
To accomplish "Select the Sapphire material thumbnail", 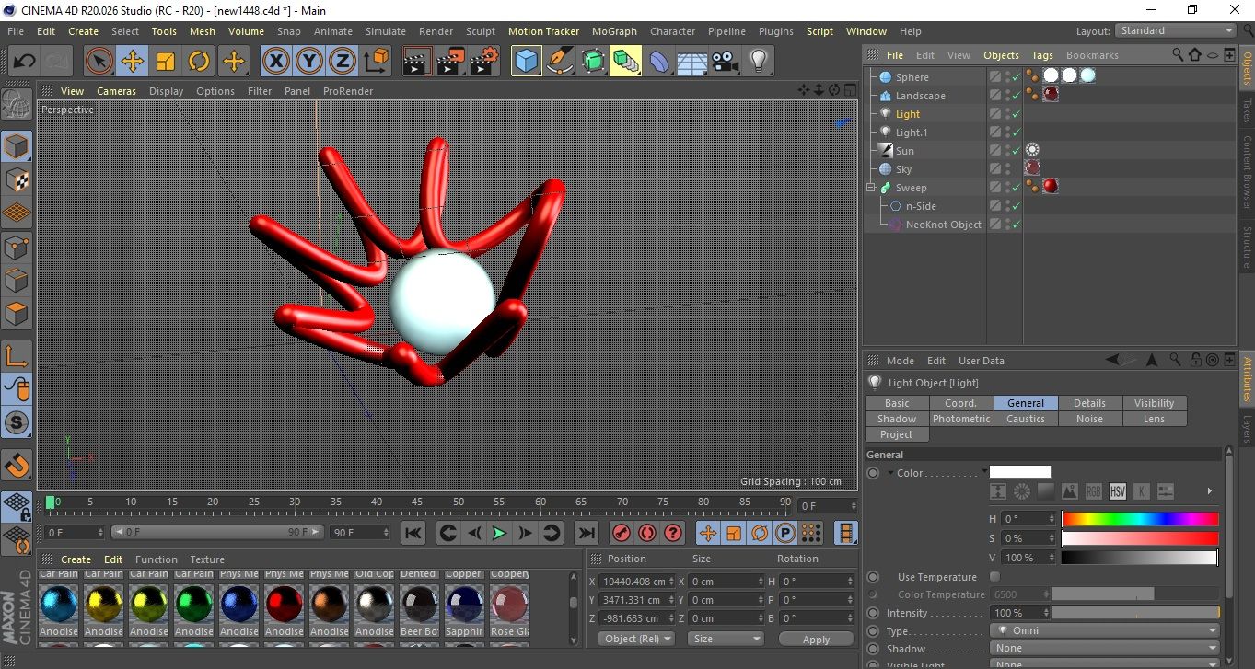I will (464, 605).
